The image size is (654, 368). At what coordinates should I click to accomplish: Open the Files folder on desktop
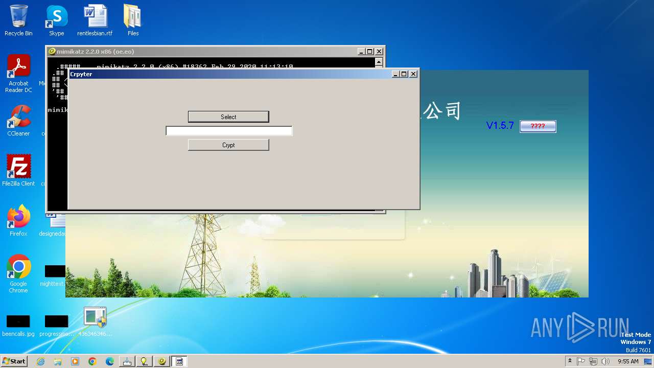(x=133, y=20)
